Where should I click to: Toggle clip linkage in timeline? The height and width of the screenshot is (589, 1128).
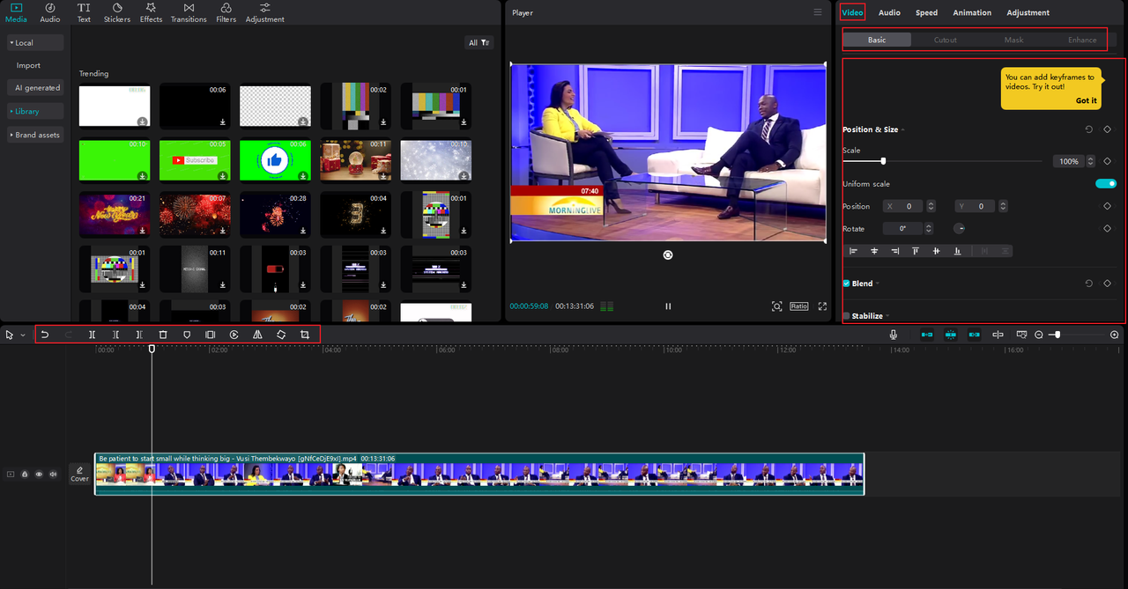pyautogui.click(x=974, y=335)
